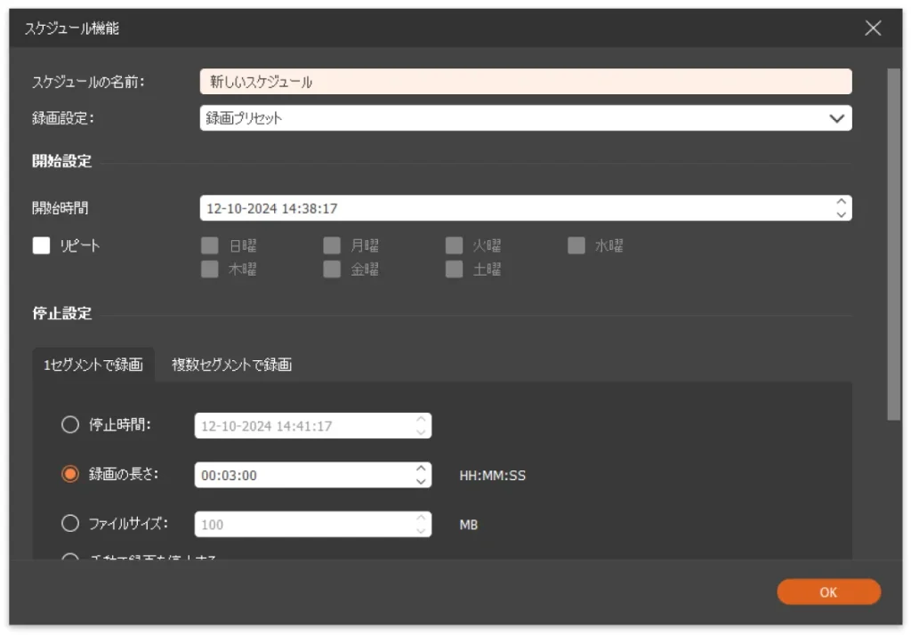Screen dimensions: 911x635
Task: Tick the 水曜 day checkbox
Action: pos(576,246)
